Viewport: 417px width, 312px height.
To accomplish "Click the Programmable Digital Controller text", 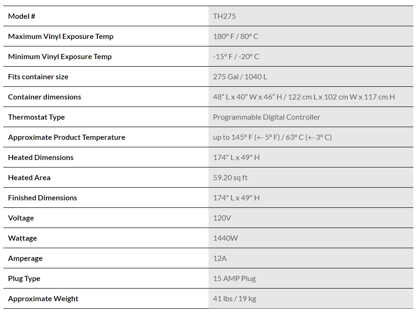I will click(267, 117).
